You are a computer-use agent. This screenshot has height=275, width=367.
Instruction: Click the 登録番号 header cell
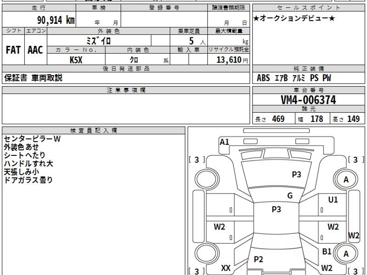tap(164, 8)
